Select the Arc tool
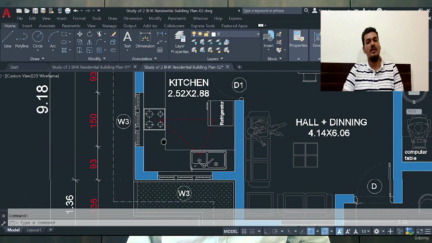The height and width of the screenshot is (243, 432). click(53, 39)
